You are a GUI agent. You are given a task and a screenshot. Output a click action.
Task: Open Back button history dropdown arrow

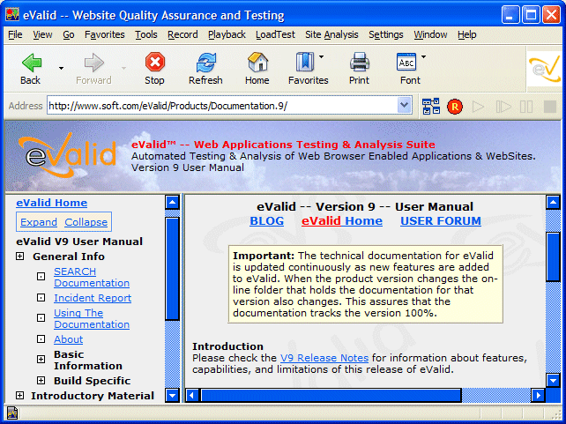(x=61, y=68)
